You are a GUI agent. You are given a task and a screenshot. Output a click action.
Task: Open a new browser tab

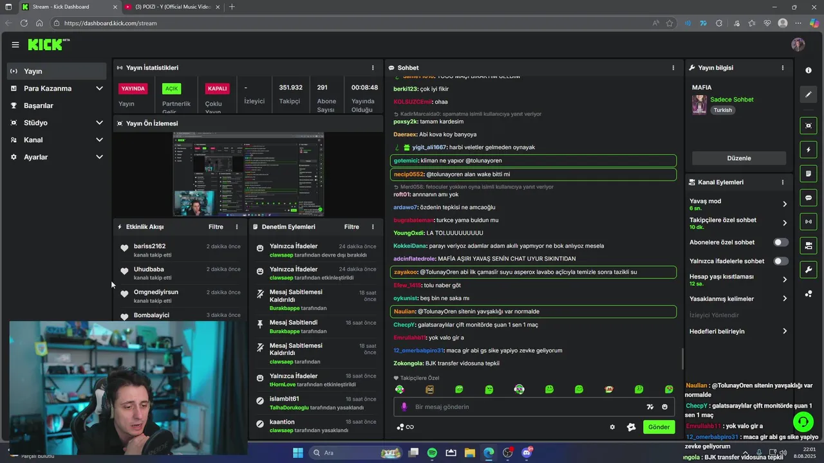232,6
